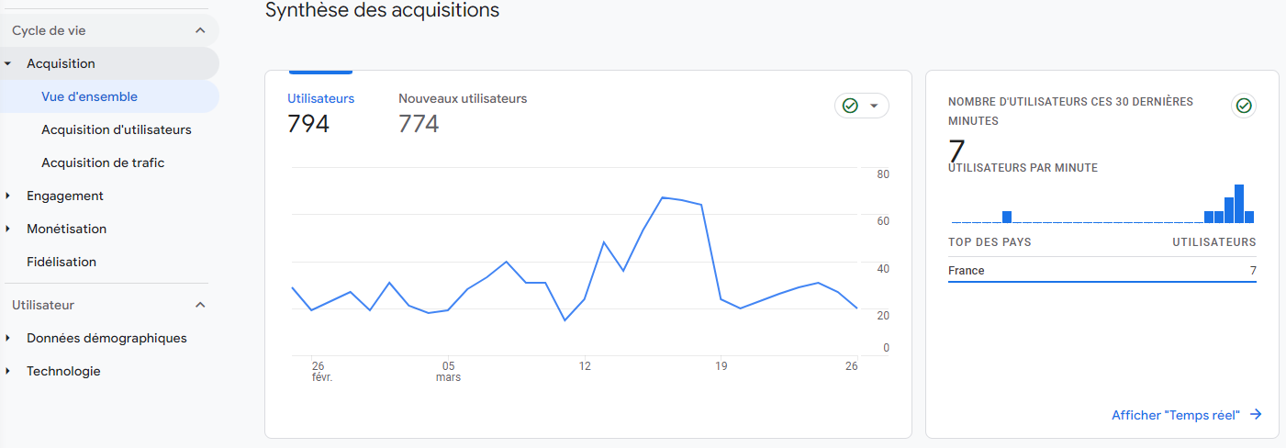Expand Données démographiques section

click(x=8, y=338)
